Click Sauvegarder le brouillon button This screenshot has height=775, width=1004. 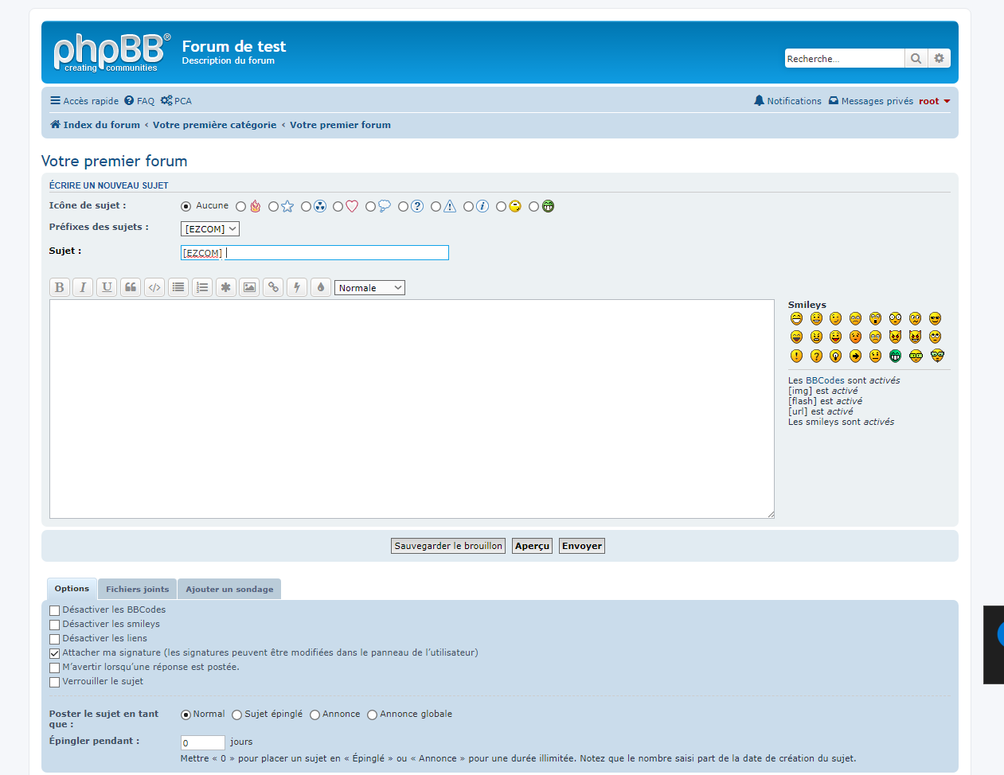448,546
